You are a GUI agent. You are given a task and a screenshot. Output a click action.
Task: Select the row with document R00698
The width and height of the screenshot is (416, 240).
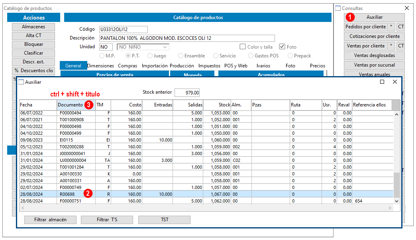coord(206,194)
